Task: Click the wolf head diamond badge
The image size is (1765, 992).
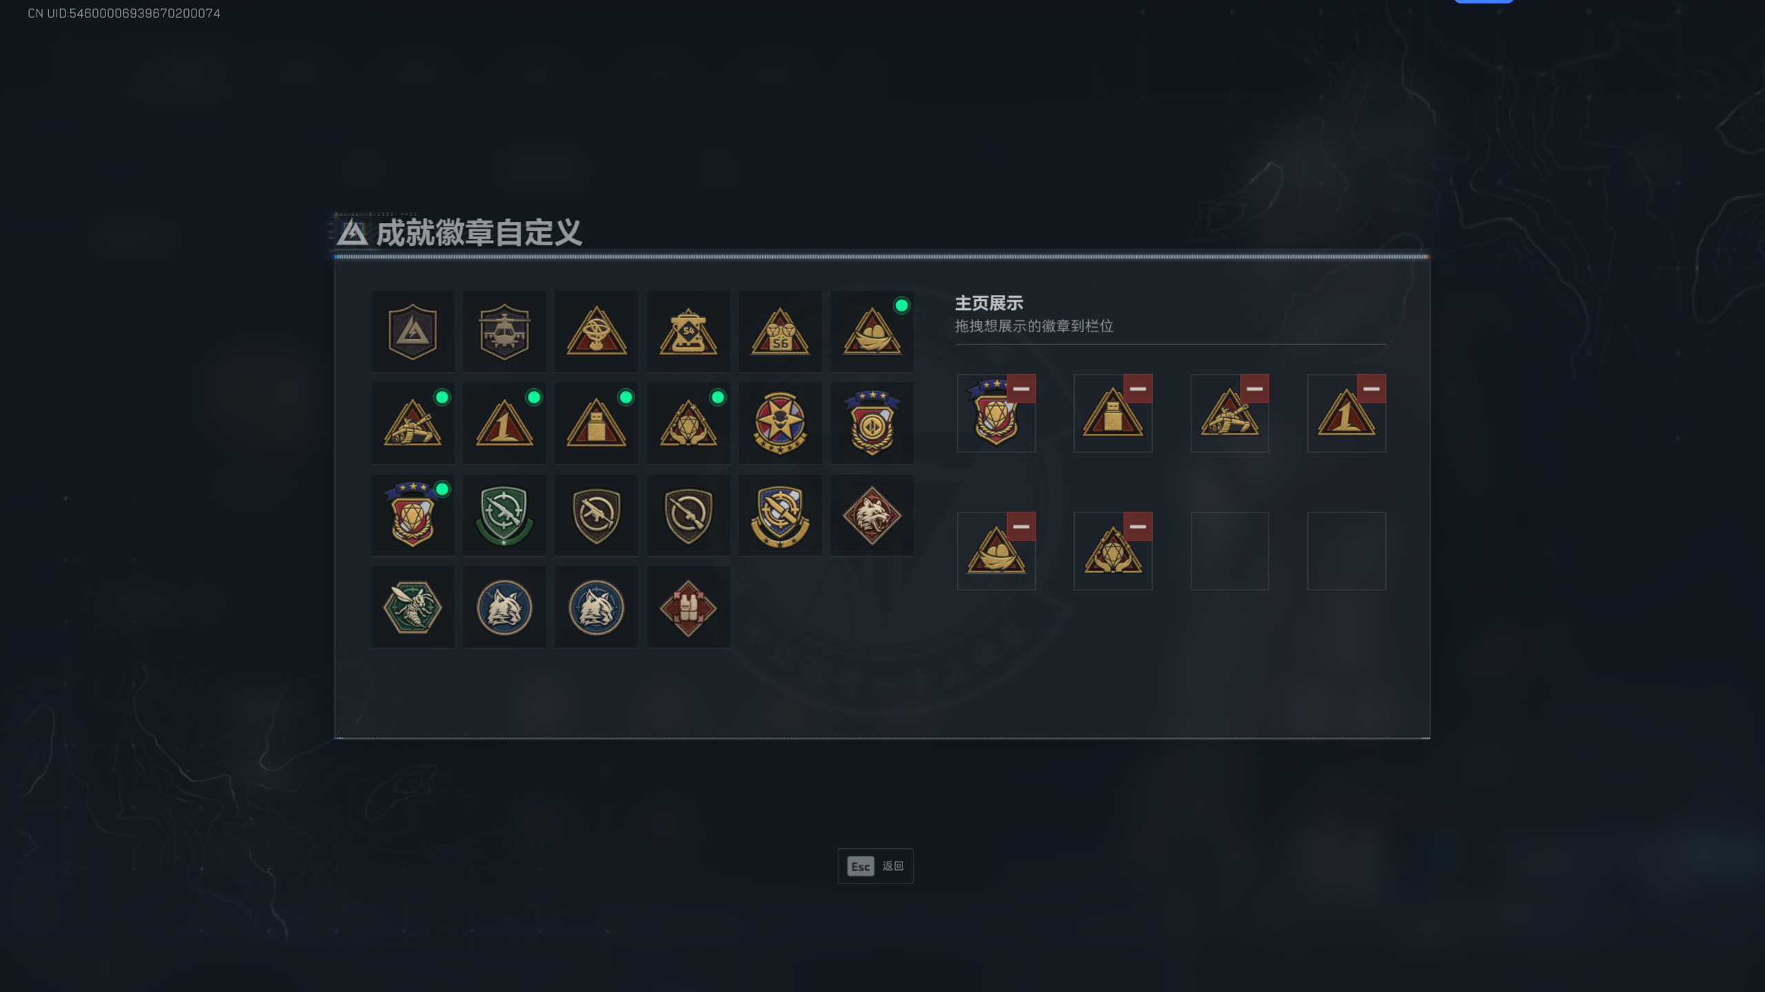Action: tap(871, 515)
